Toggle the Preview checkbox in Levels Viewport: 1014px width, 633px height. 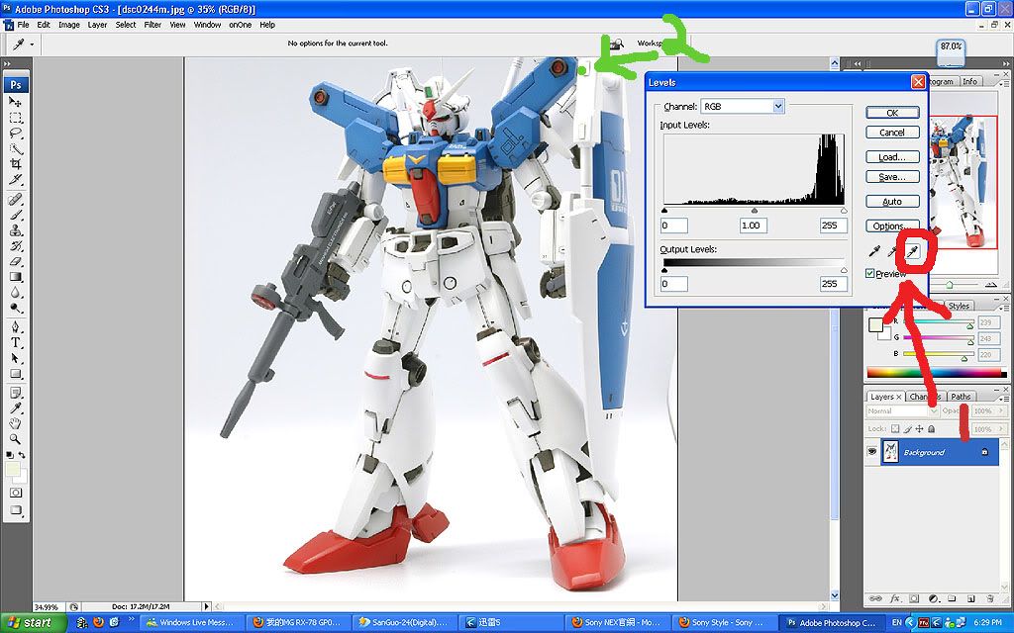pos(869,274)
